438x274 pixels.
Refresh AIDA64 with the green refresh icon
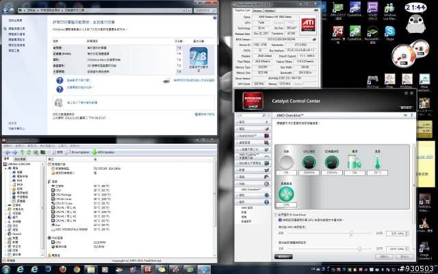[x=29, y=152]
